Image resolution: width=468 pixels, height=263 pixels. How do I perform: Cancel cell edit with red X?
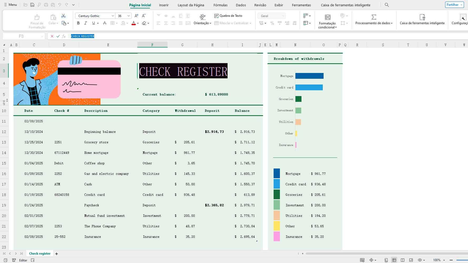[x=52, y=36]
